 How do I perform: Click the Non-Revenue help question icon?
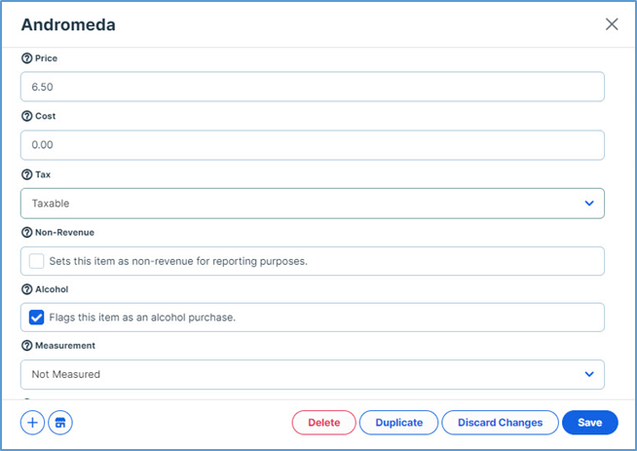point(26,232)
